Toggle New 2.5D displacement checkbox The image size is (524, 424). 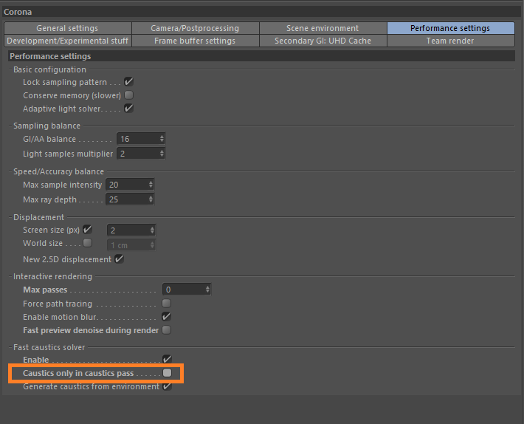(x=120, y=259)
